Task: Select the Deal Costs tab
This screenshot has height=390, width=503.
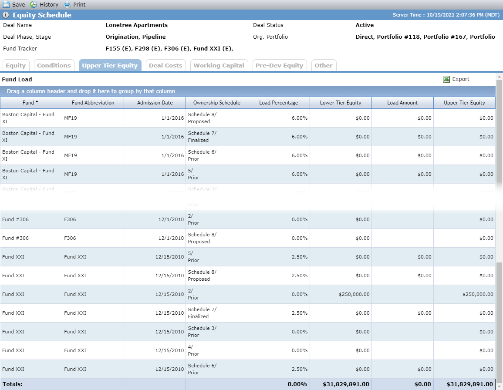Action: tap(165, 65)
